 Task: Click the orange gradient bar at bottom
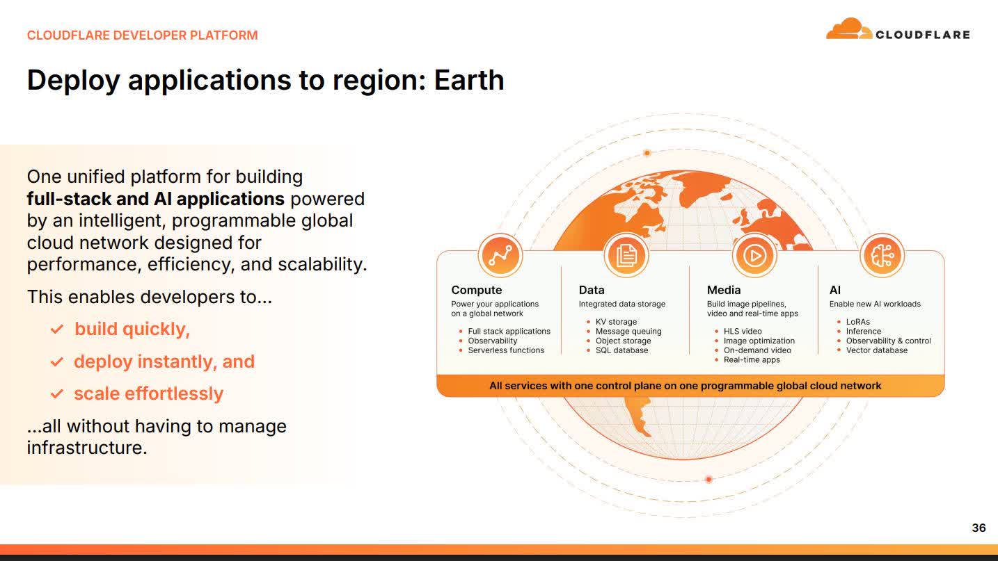point(499,548)
